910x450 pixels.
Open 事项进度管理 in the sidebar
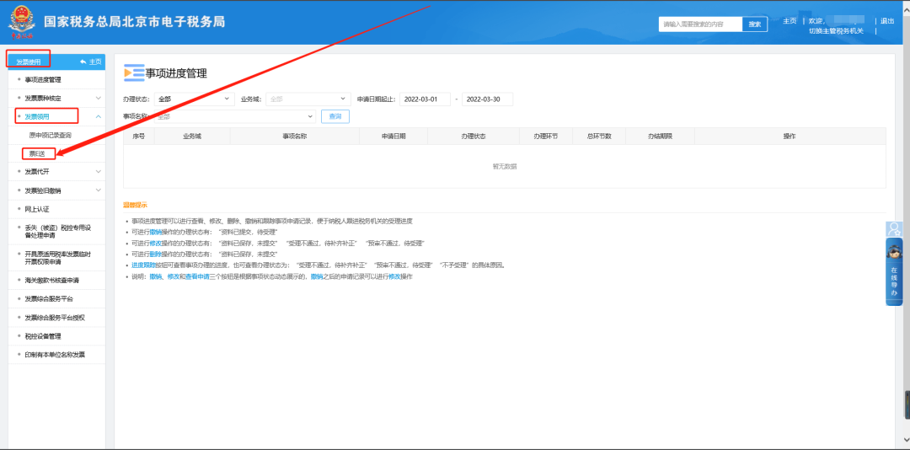(x=43, y=79)
